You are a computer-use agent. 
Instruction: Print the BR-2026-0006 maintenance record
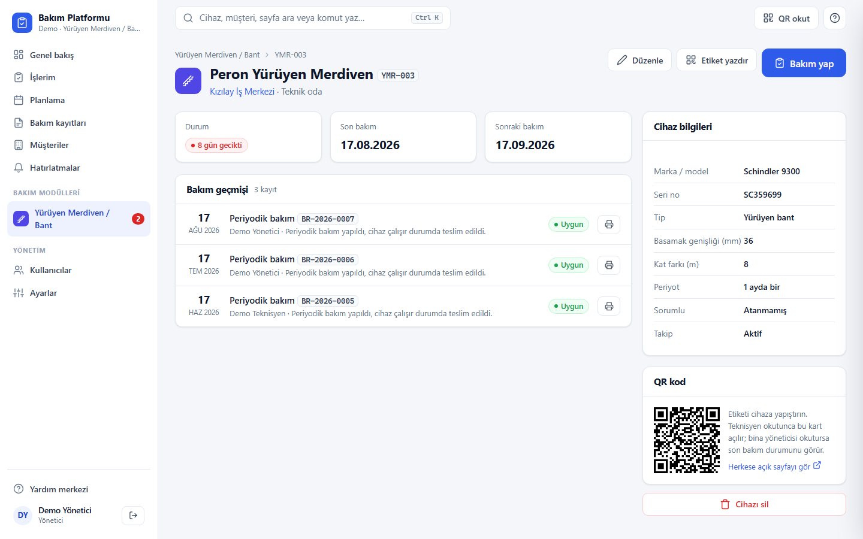pos(609,265)
